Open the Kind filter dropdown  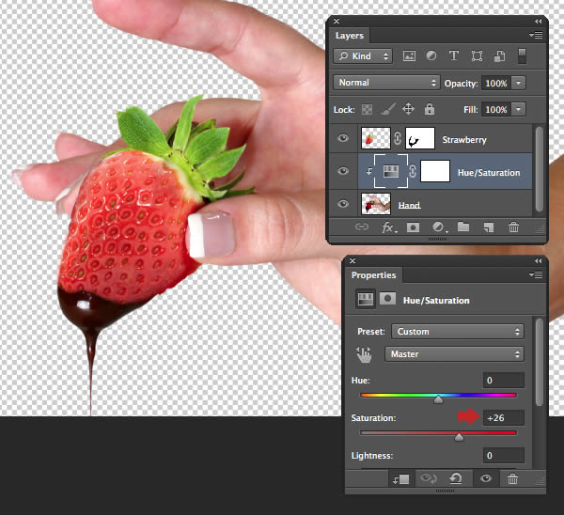[363, 55]
